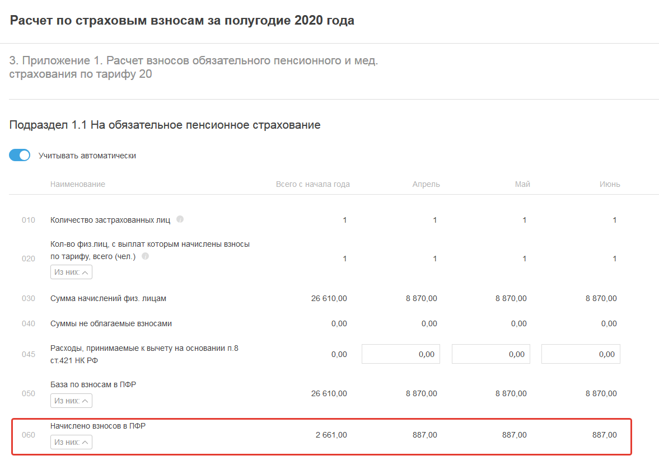Click "Всего с начала года" column header
Screen dimensions: 659x465
point(312,184)
